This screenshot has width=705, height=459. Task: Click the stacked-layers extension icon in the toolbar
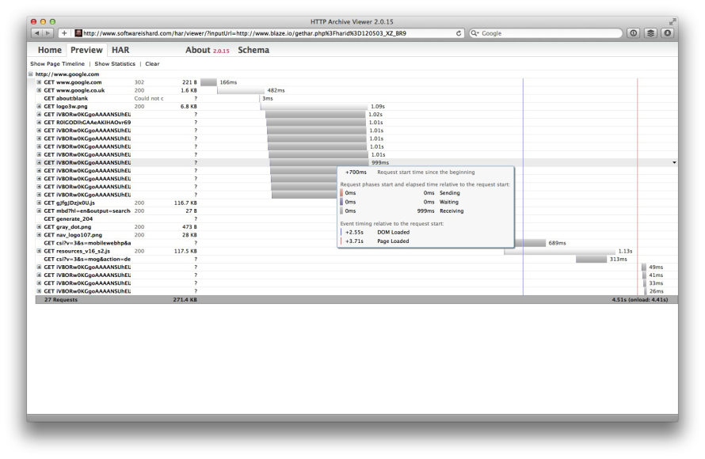(650, 33)
